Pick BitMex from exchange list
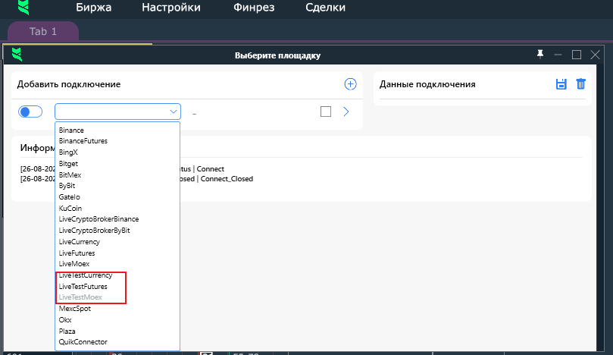613x355 pixels. coord(70,175)
